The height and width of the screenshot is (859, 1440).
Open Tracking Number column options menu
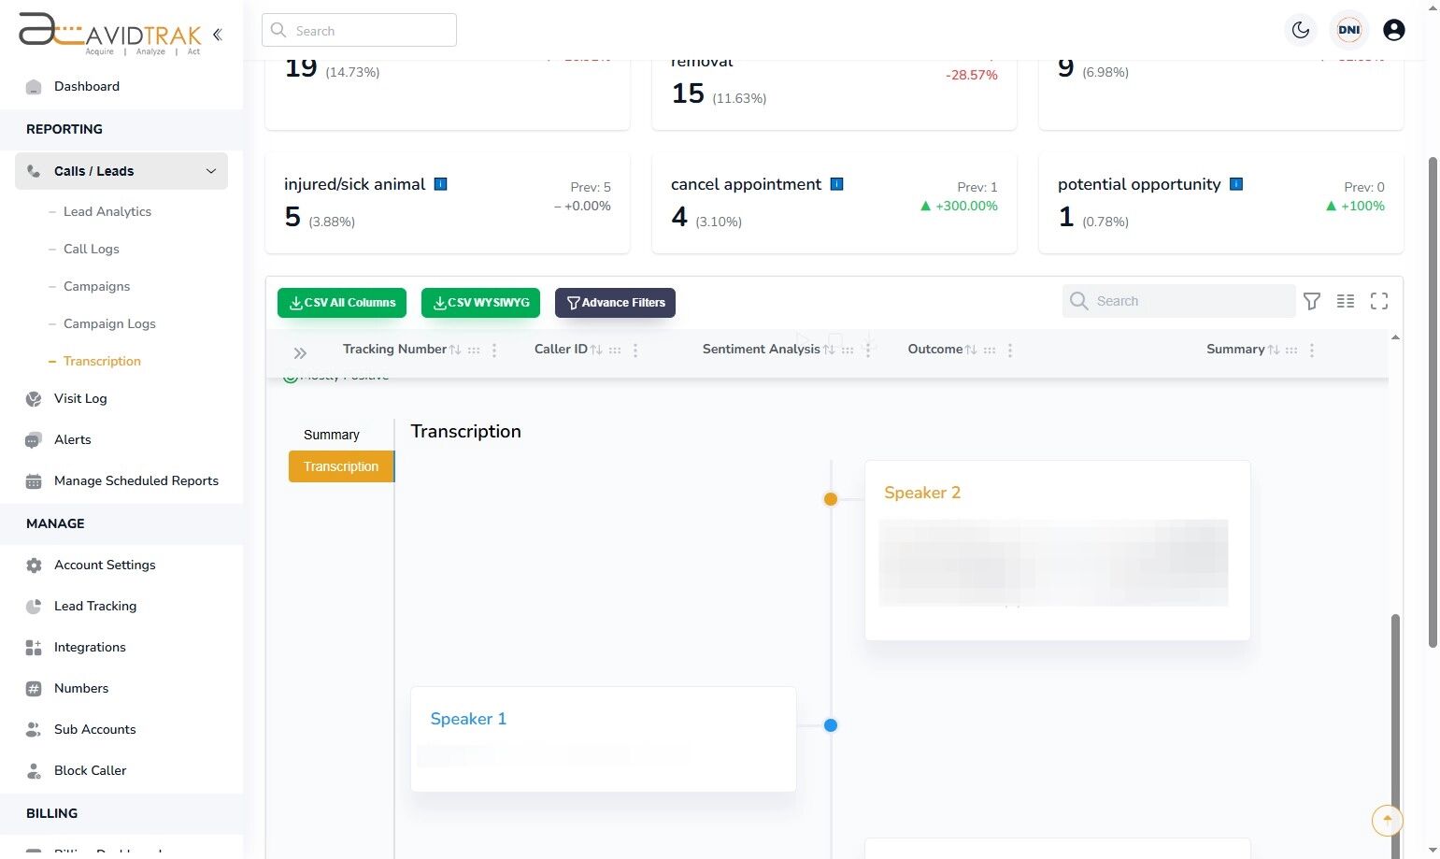pyautogui.click(x=494, y=350)
